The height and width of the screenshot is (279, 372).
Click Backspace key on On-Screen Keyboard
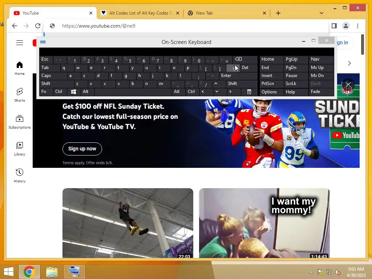point(245,59)
